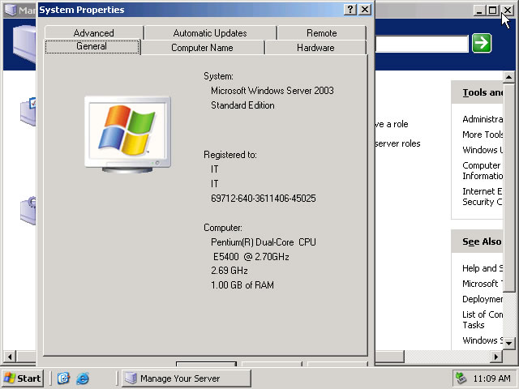Open the List of Common Tasks link
The image size is (519, 389).
pos(483,319)
